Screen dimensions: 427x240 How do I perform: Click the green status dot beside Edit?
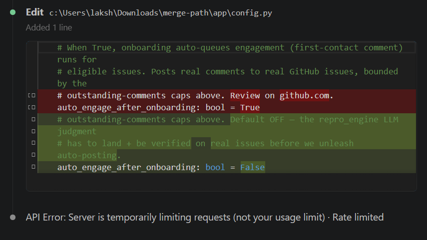click(x=12, y=12)
